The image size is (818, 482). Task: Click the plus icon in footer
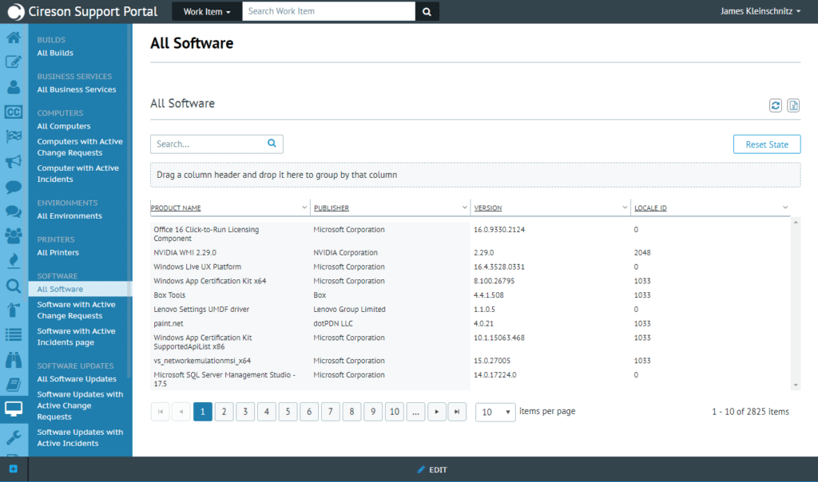click(14, 469)
